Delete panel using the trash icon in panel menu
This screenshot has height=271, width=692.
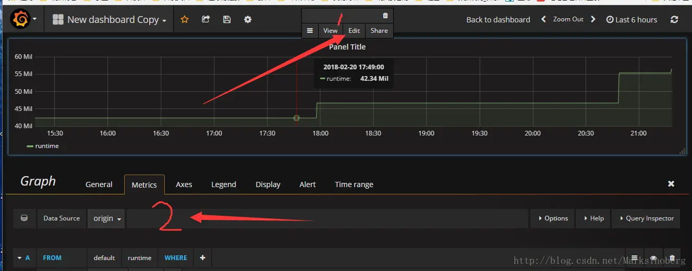click(385, 16)
